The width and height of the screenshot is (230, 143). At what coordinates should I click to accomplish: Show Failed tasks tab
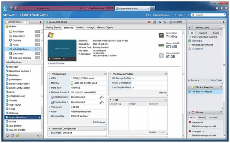216,33
